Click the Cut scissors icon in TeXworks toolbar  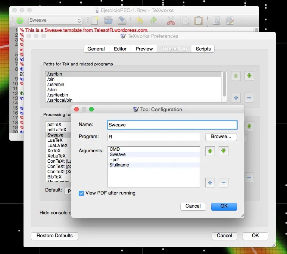pos(171,21)
